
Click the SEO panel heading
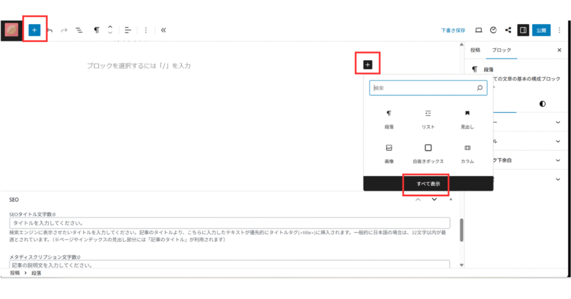tap(14, 200)
